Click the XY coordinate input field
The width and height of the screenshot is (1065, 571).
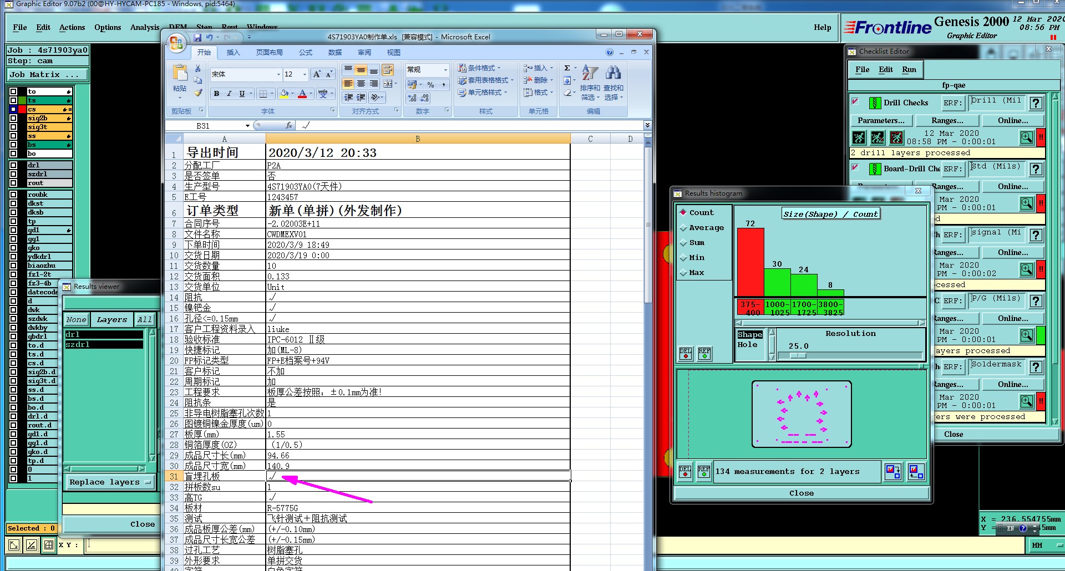pyautogui.click(x=555, y=545)
